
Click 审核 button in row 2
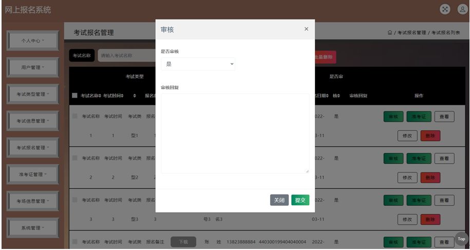pyautogui.click(x=393, y=159)
